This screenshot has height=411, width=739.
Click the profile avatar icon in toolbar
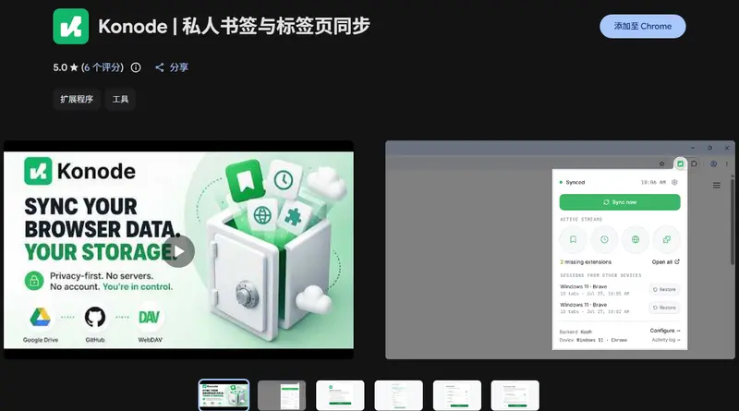(x=713, y=164)
